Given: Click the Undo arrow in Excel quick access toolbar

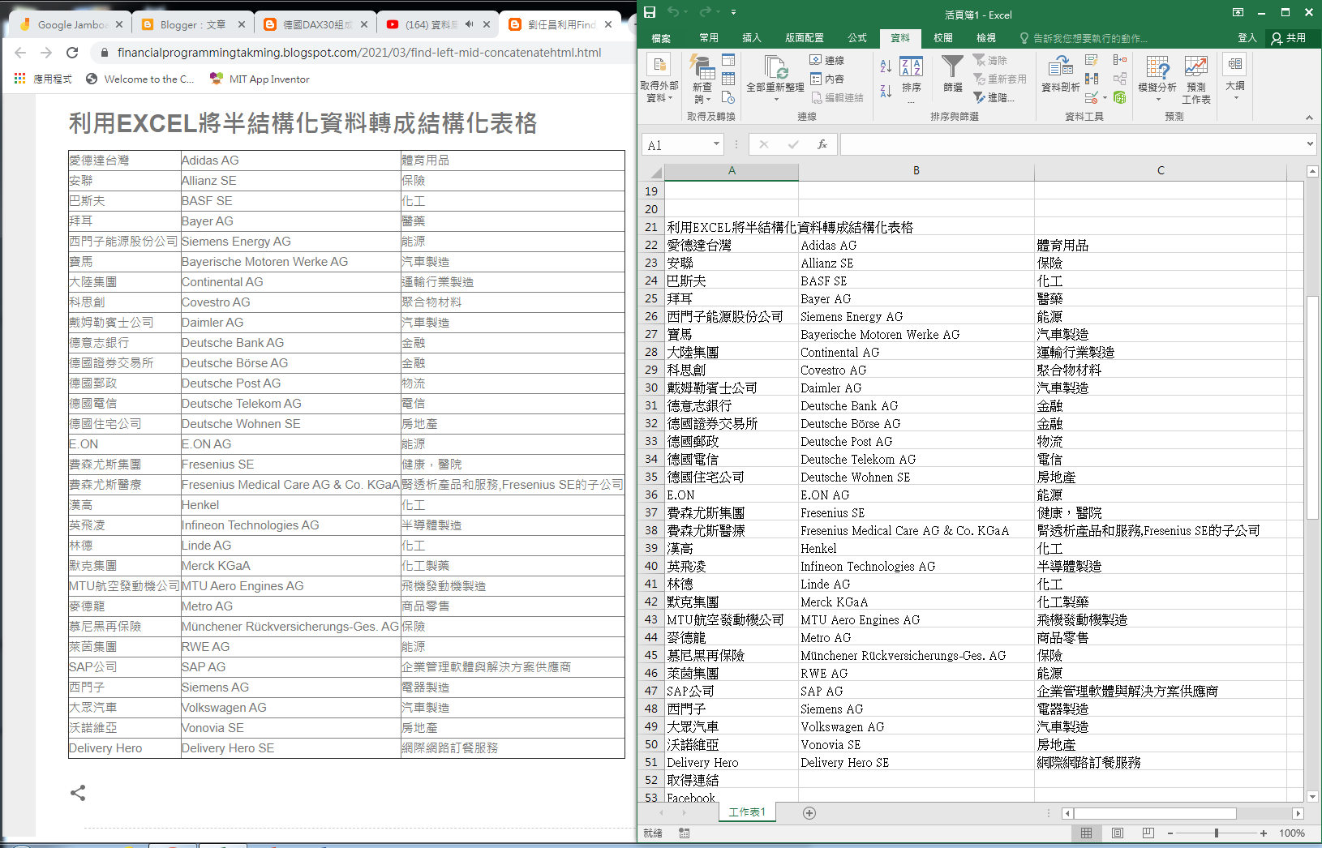Looking at the screenshot, I should coord(673,12).
